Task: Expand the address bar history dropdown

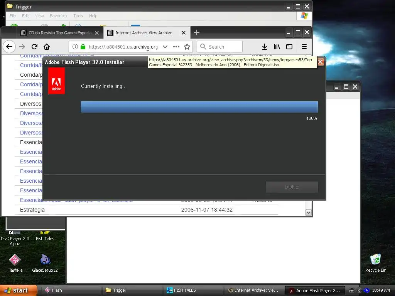Action: click(x=165, y=47)
